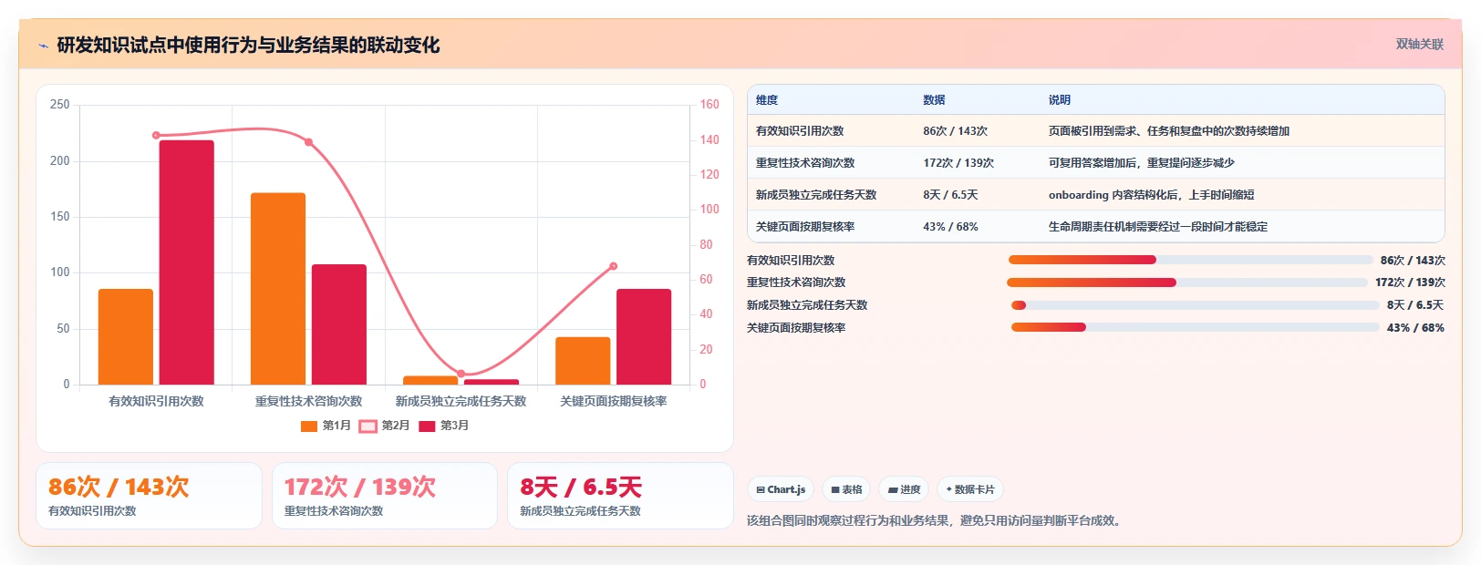Viewport: 1481px width, 565px height.
Task: Click the note 可复用答案增加后,重复提问逐步减少
Action: tap(1142, 163)
